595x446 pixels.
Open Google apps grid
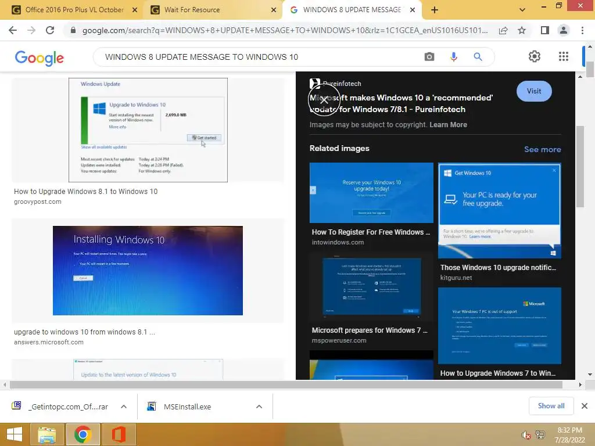pyautogui.click(x=564, y=56)
